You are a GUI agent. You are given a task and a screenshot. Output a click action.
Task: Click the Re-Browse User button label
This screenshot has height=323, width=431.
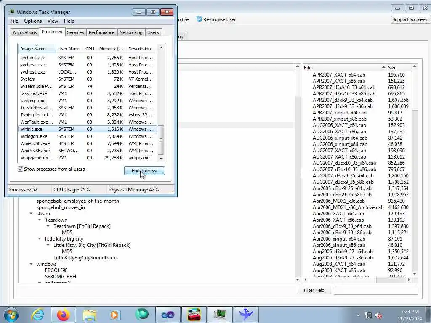tap(219, 19)
